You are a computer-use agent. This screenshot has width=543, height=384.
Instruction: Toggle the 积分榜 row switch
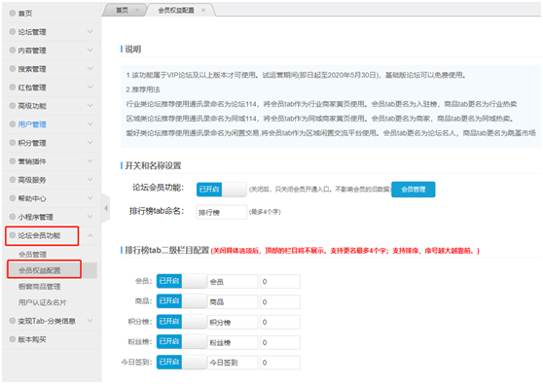[x=181, y=322]
